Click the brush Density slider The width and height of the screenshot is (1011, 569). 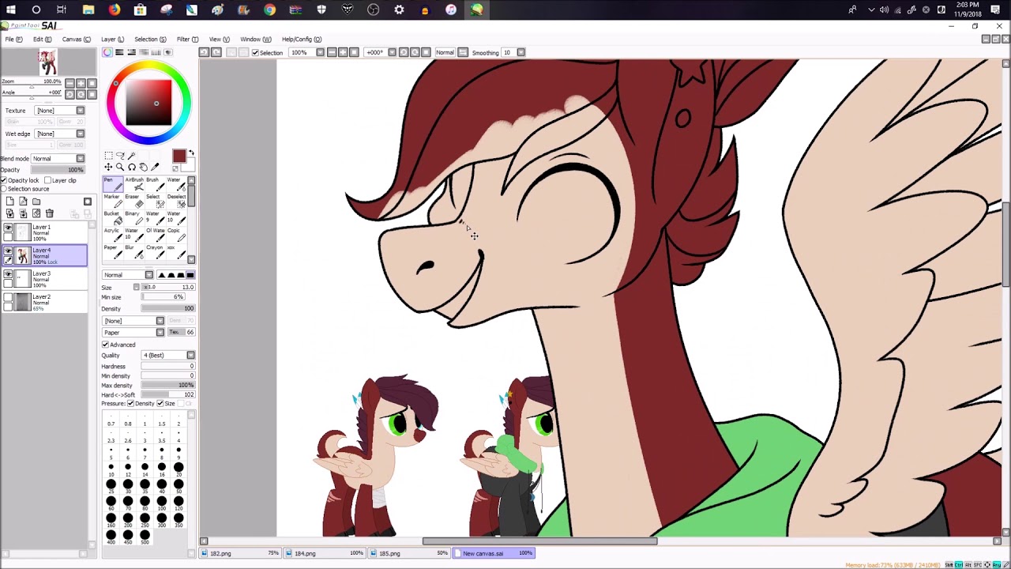click(167, 309)
